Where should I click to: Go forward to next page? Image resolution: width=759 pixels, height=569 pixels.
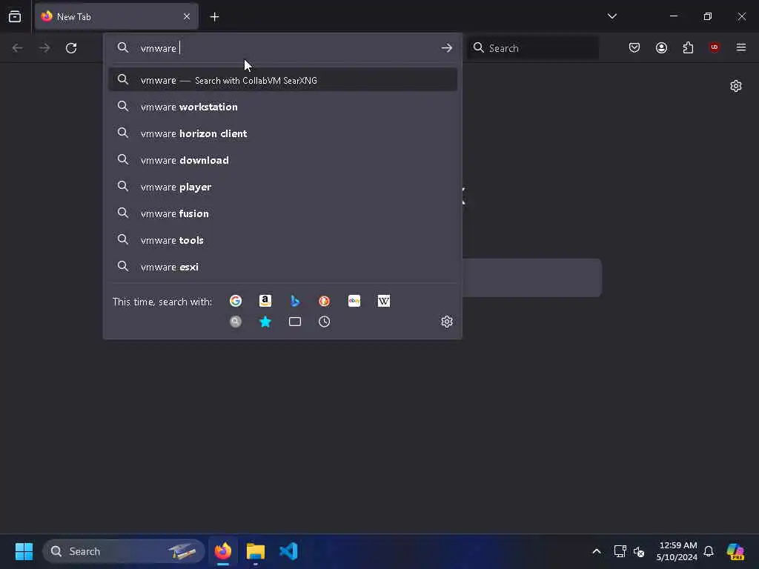tap(44, 48)
